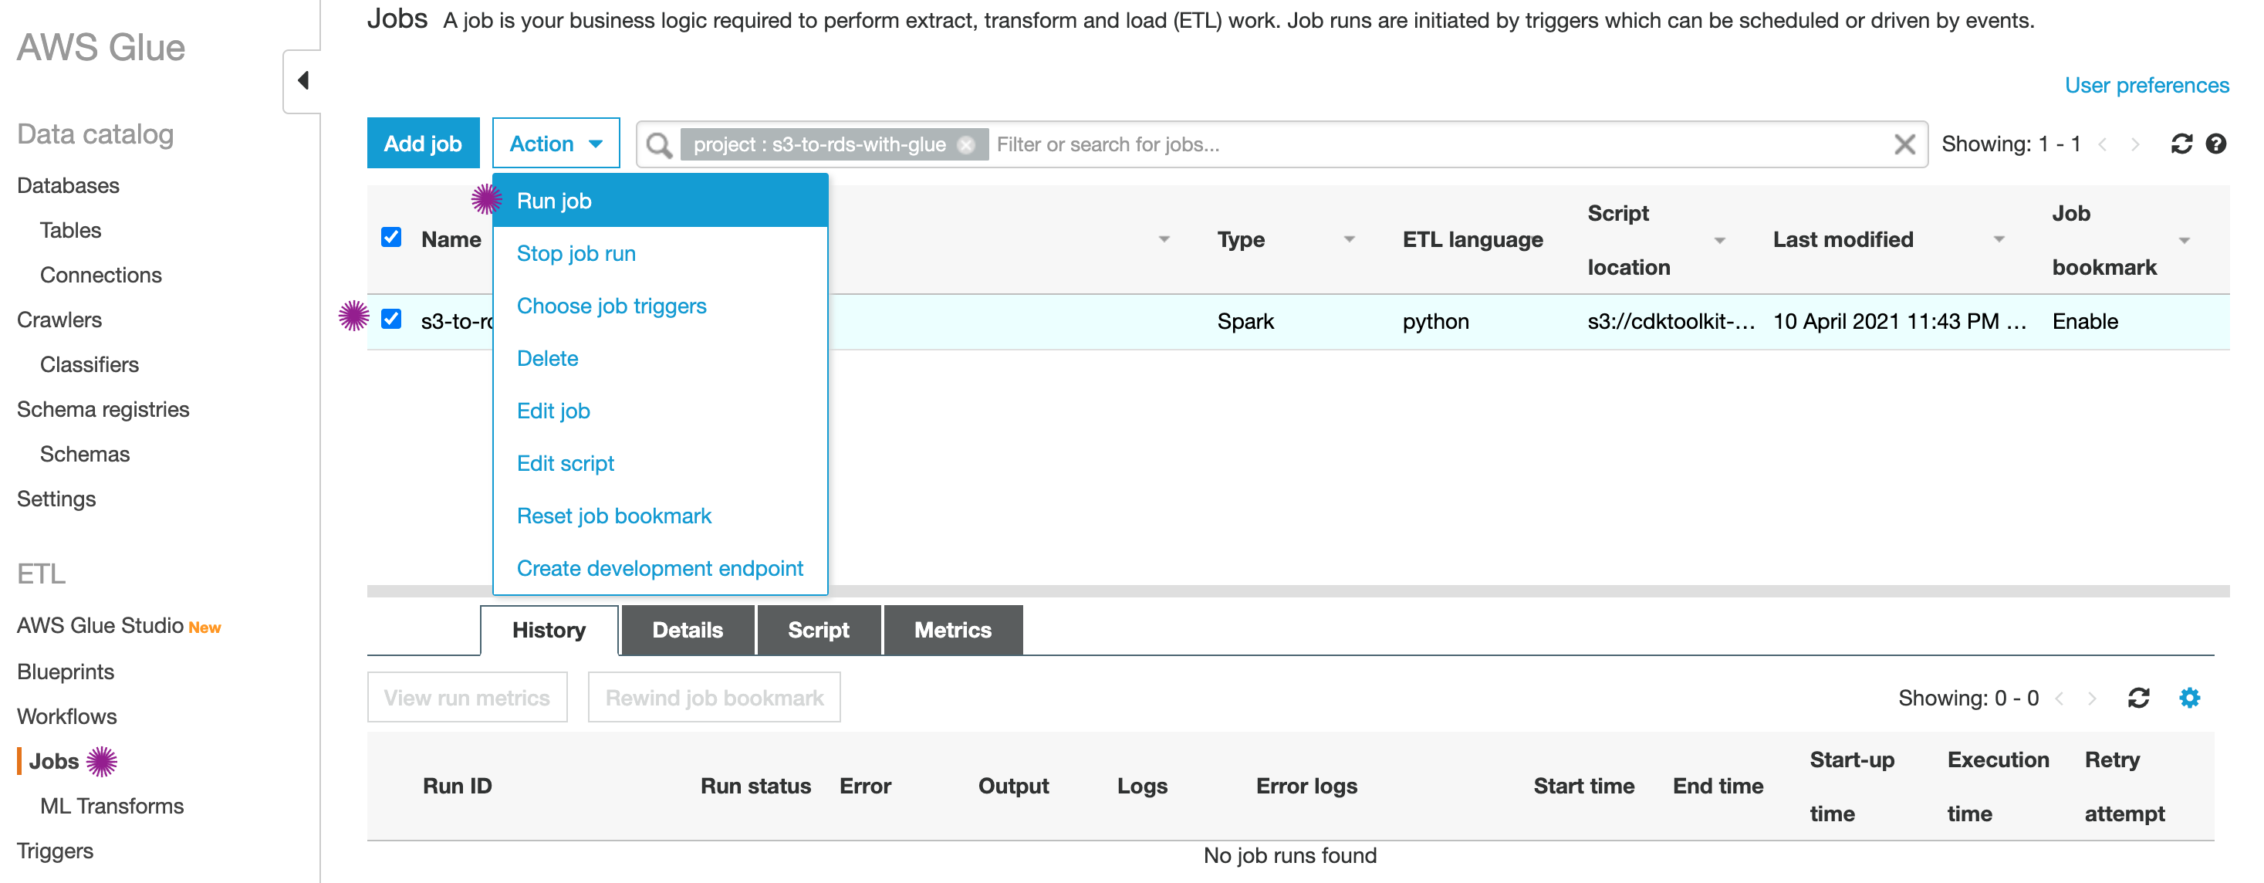Expand the Type column filter arrow
Screen dimensions: 2264x883
pyautogui.click(x=1349, y=239)
